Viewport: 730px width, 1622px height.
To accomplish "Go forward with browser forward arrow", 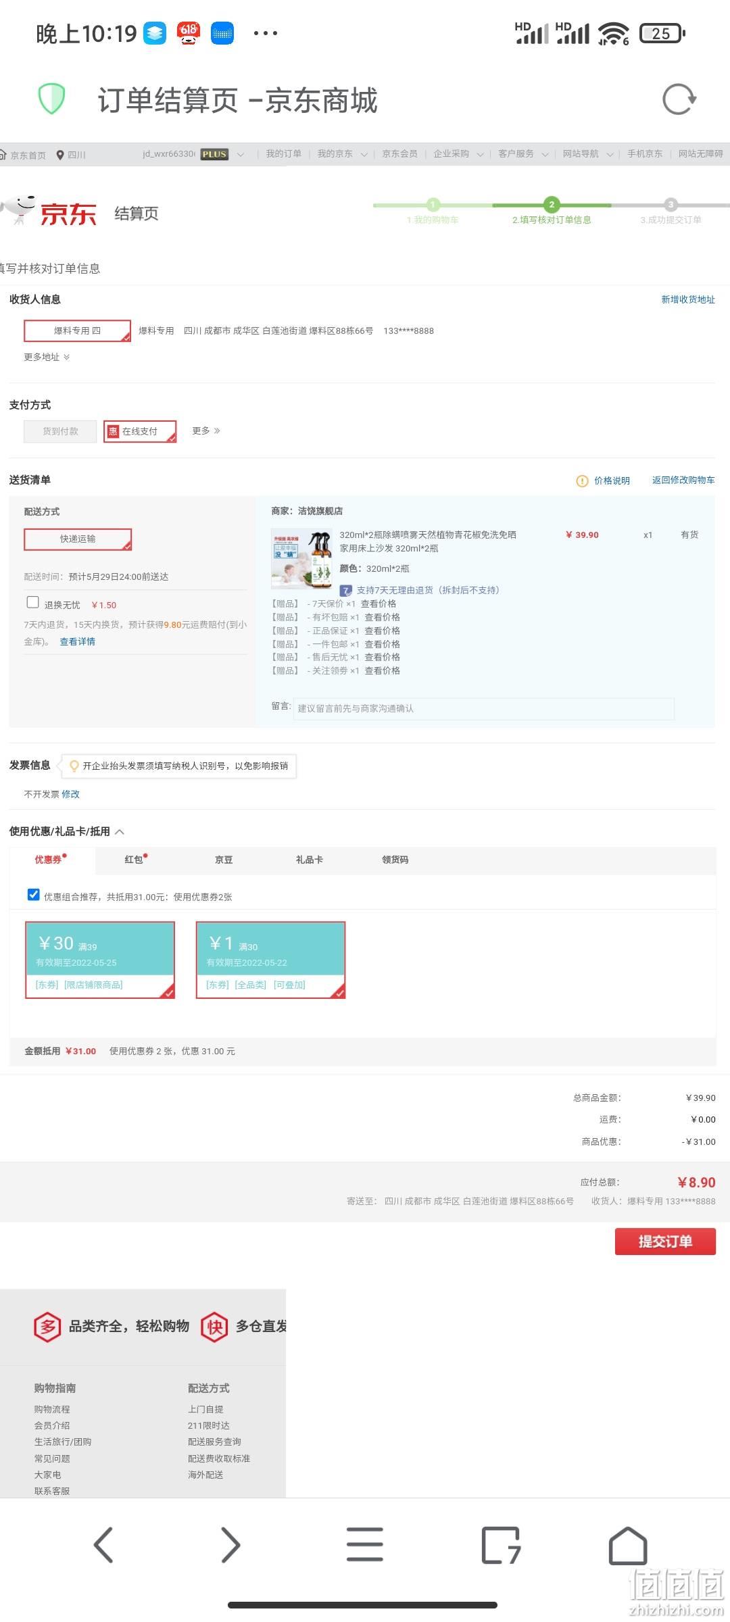I will click(230, 1545).
